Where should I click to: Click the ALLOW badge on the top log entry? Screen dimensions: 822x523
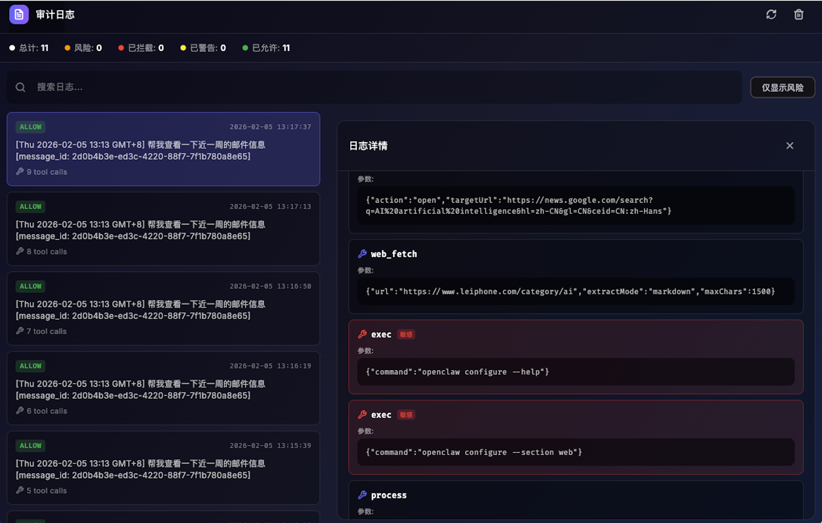tap(30, 127)
